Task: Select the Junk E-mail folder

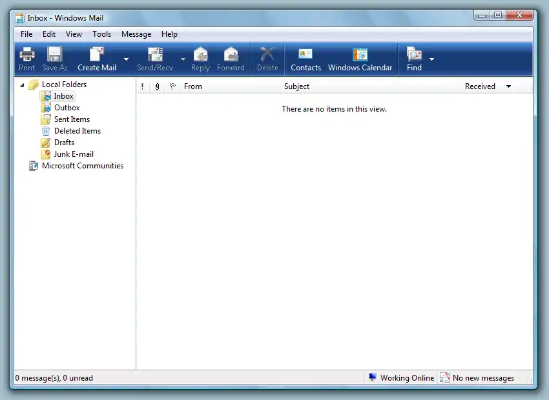Action: pos(74,154)
